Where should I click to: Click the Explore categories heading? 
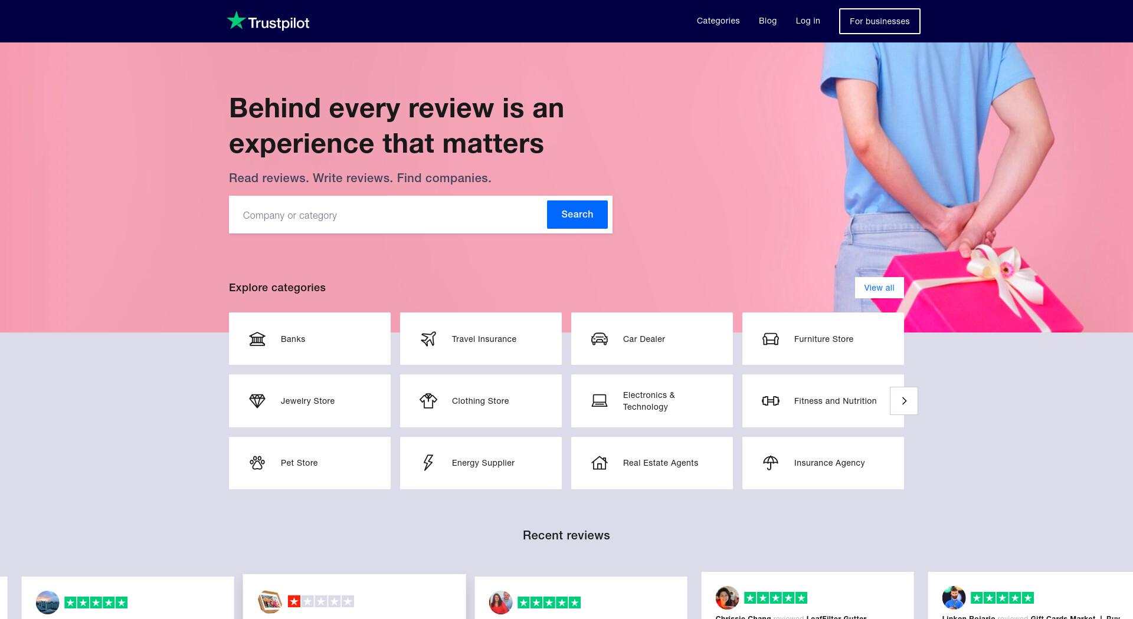277,288
